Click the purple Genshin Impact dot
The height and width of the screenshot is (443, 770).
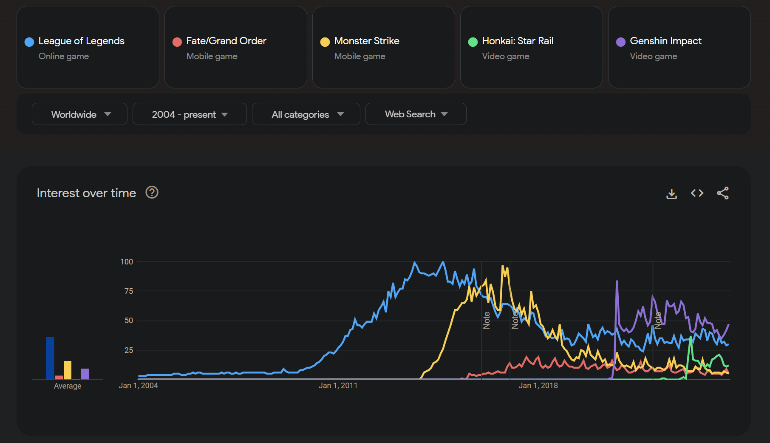click(621, 42)
